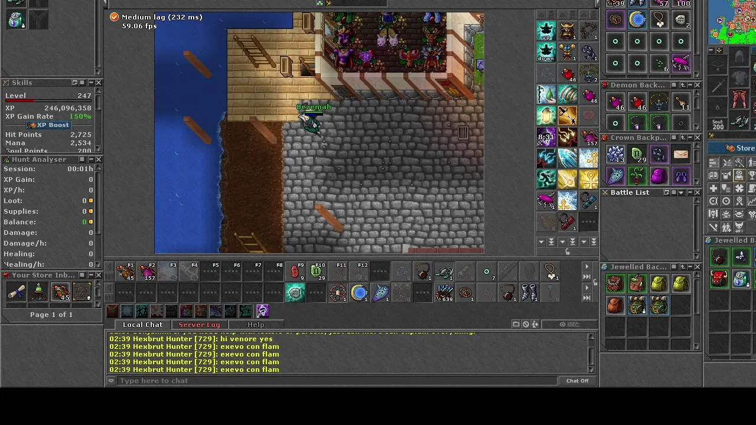
Task: Click the teal stone-face action bar slot
Action: pos(295,293)
